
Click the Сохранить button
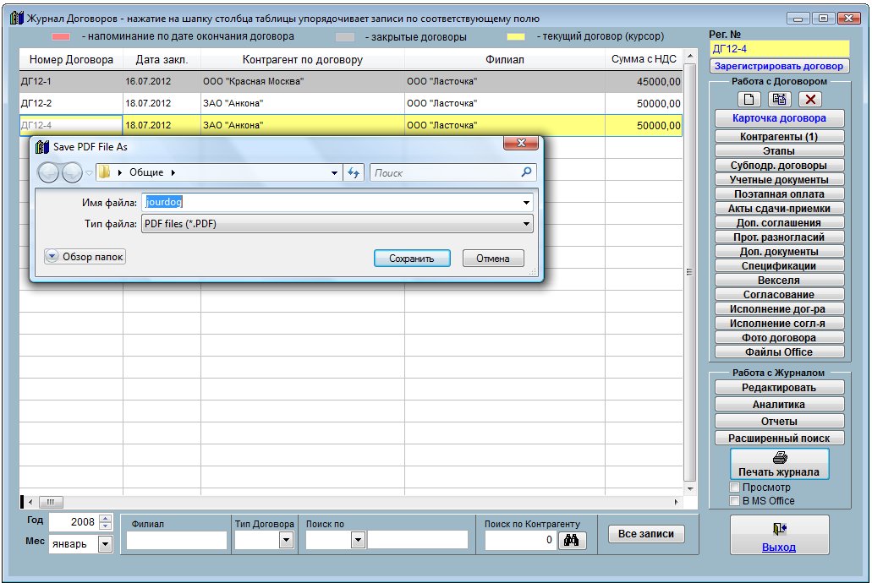pos(412,259)
